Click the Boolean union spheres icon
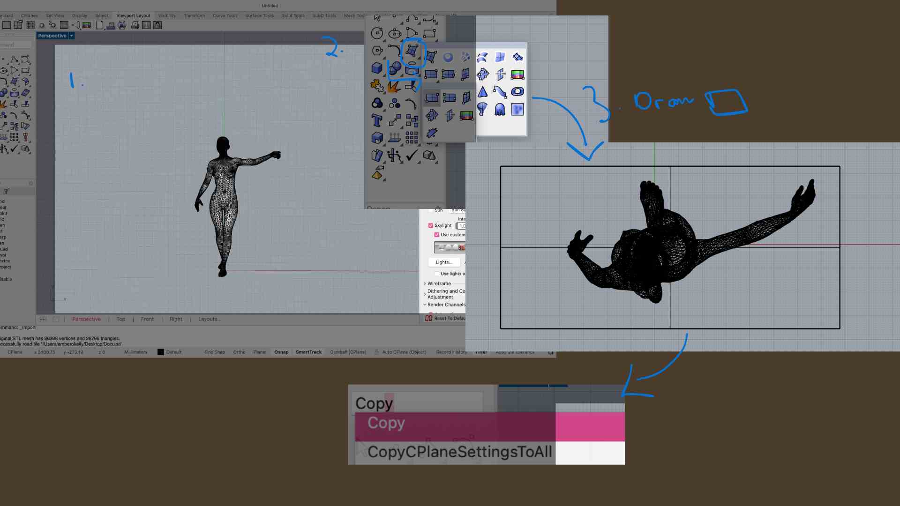This screenshot has height=506, width=900. tap(395, 68)
